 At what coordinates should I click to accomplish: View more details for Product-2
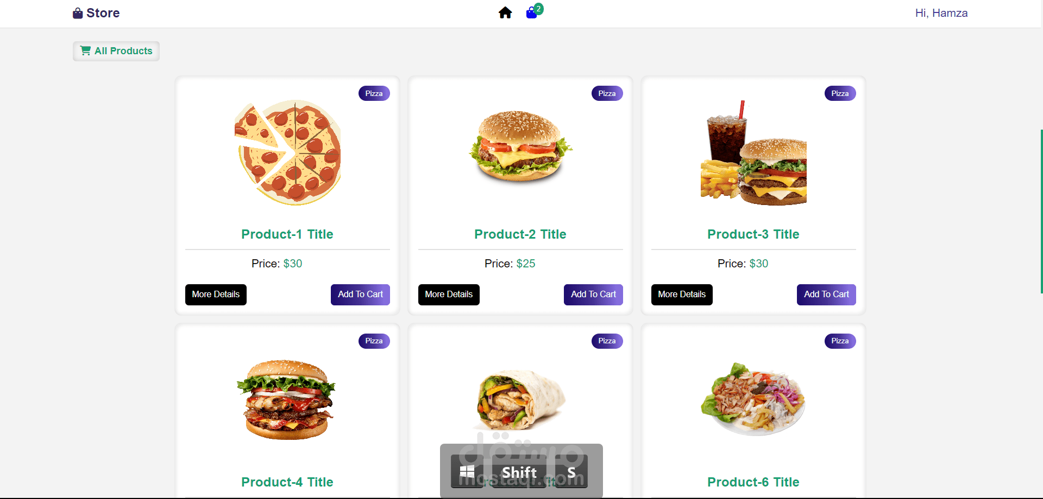(449, 295)
